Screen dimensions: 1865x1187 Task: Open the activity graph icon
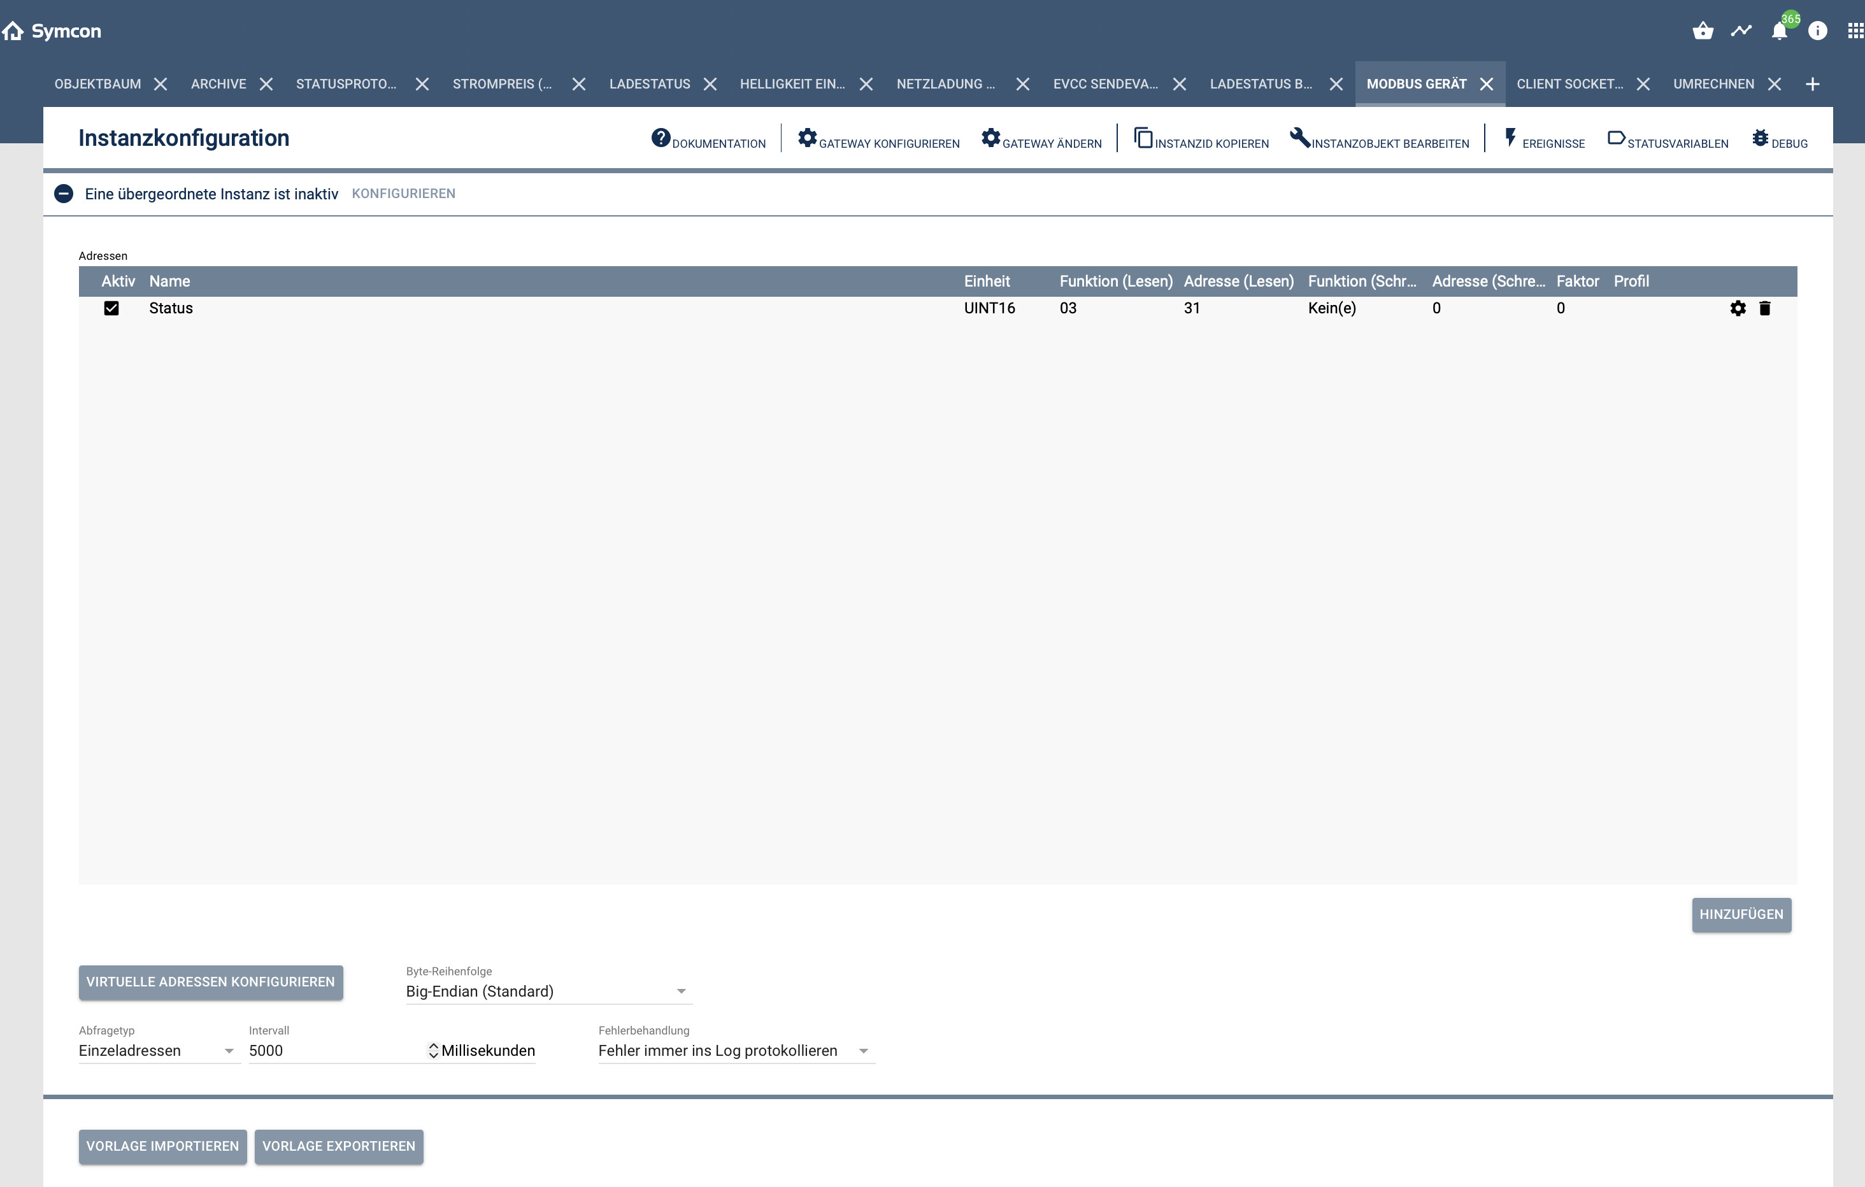point(1741,31)
